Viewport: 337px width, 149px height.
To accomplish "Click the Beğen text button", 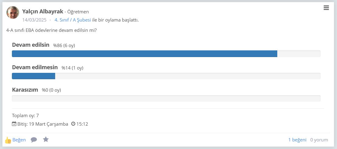I will (19, 140).
